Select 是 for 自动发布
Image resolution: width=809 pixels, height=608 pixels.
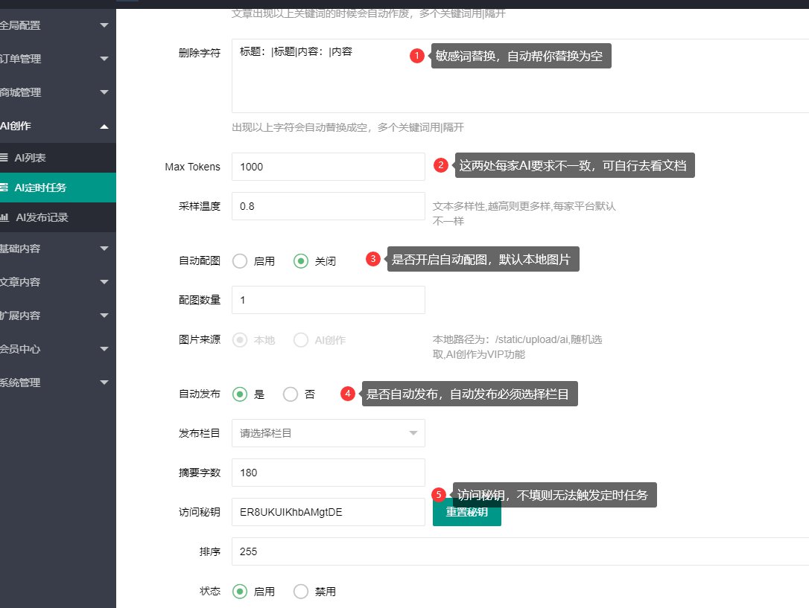click(x=240, y=394)
